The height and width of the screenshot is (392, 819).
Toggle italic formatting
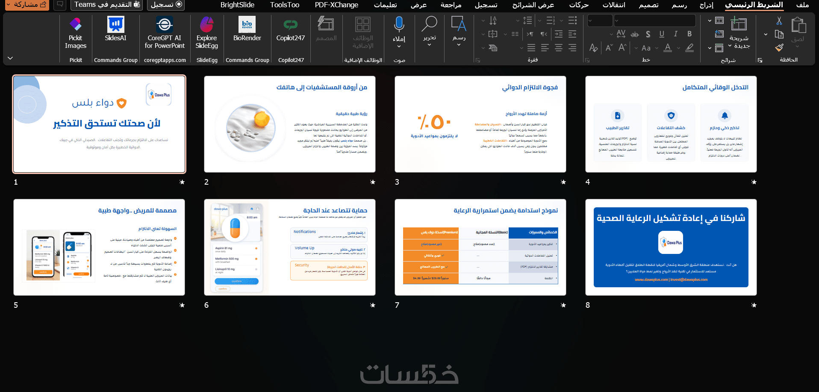click(676, 34)
